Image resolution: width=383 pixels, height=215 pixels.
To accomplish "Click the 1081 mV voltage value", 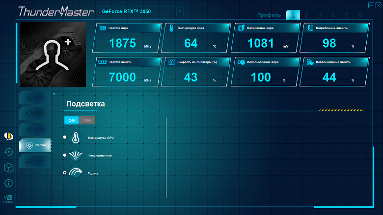I will 261,43.
